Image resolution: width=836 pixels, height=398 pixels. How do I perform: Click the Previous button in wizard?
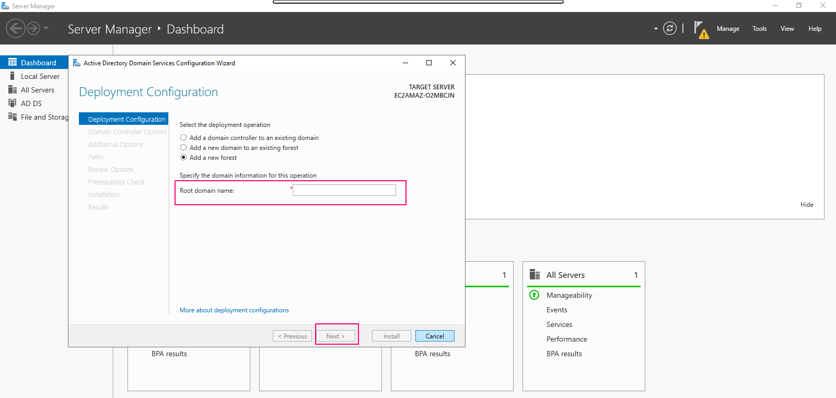click(x=292, y=336)
